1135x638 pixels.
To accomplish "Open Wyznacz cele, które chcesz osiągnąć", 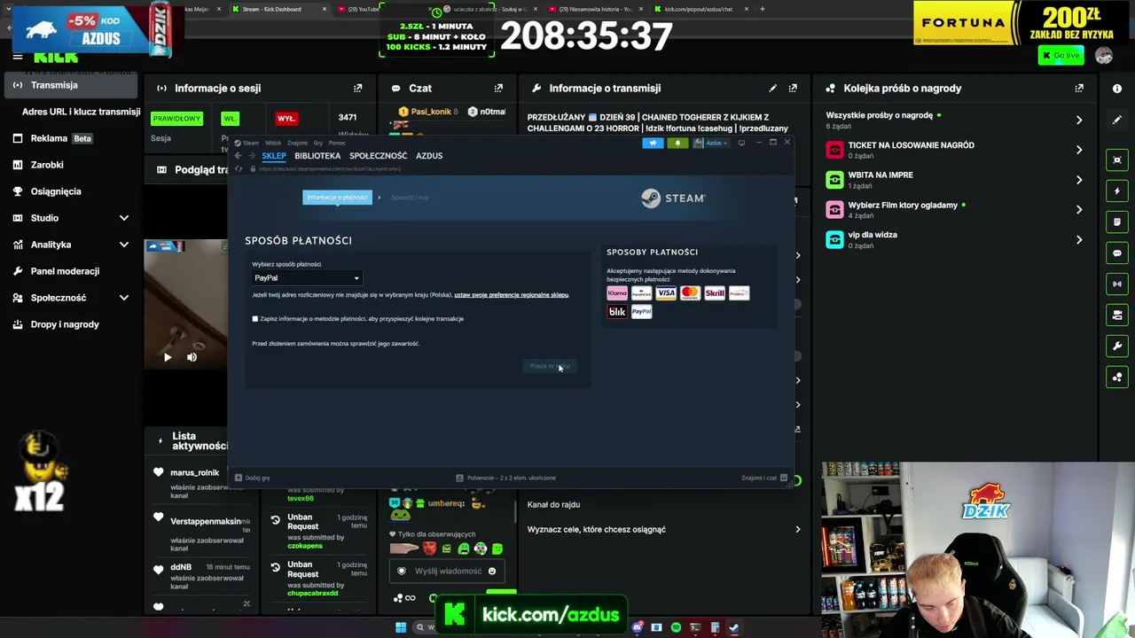I will click(664, 530).
